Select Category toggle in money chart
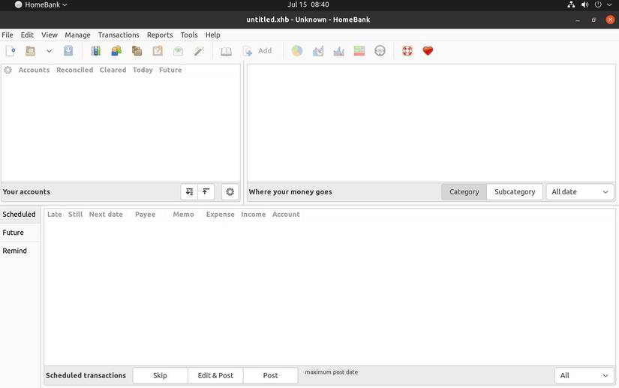 (x=464, y=192)
